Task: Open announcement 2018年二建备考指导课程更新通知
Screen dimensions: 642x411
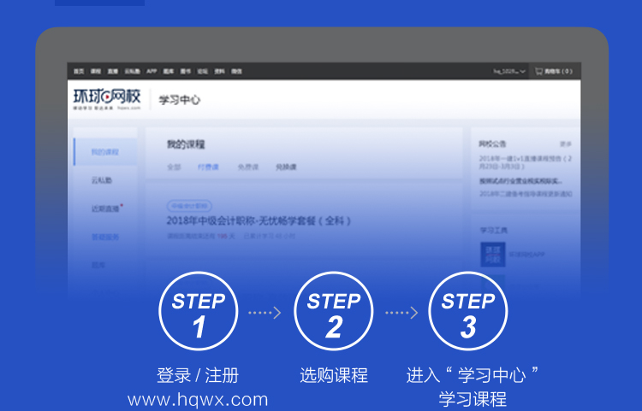Action: click(x=526, y=194)
